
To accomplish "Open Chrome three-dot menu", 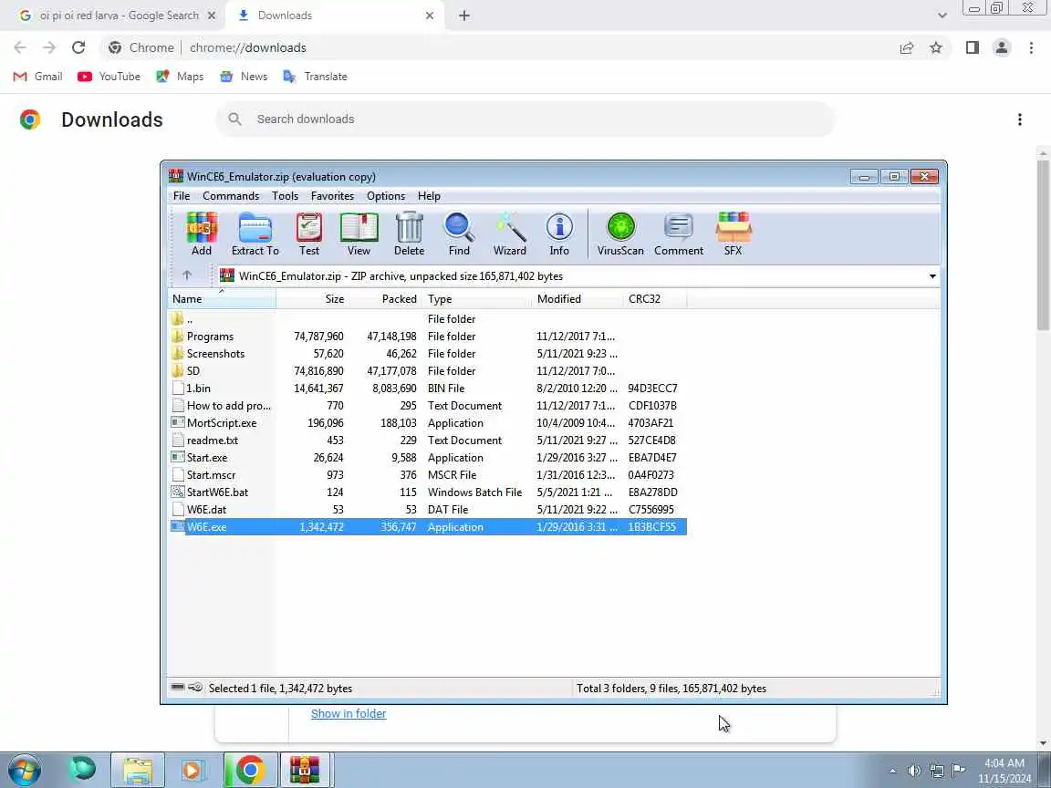I will tap(1031, 47).
